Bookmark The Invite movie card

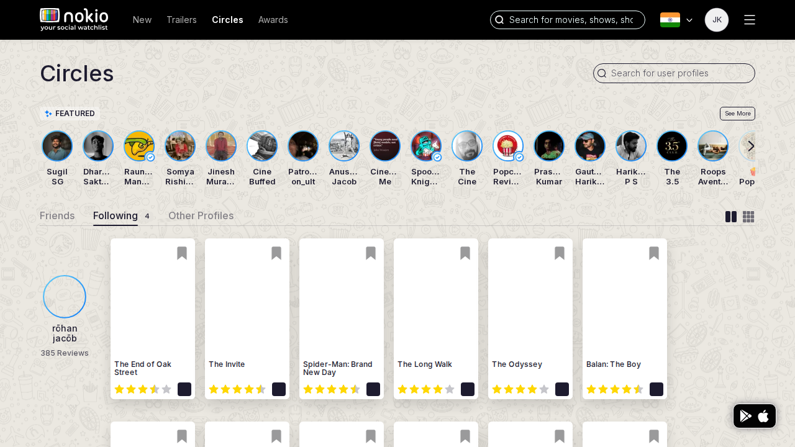tap(276, 253)
